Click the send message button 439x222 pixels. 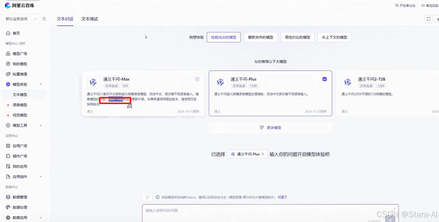pos(390,219)
